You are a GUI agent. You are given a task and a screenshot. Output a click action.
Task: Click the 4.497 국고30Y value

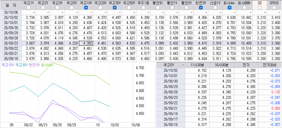tap(115, 17)
